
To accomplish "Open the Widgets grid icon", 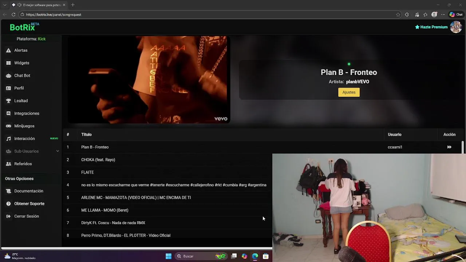I will [8, 63].
